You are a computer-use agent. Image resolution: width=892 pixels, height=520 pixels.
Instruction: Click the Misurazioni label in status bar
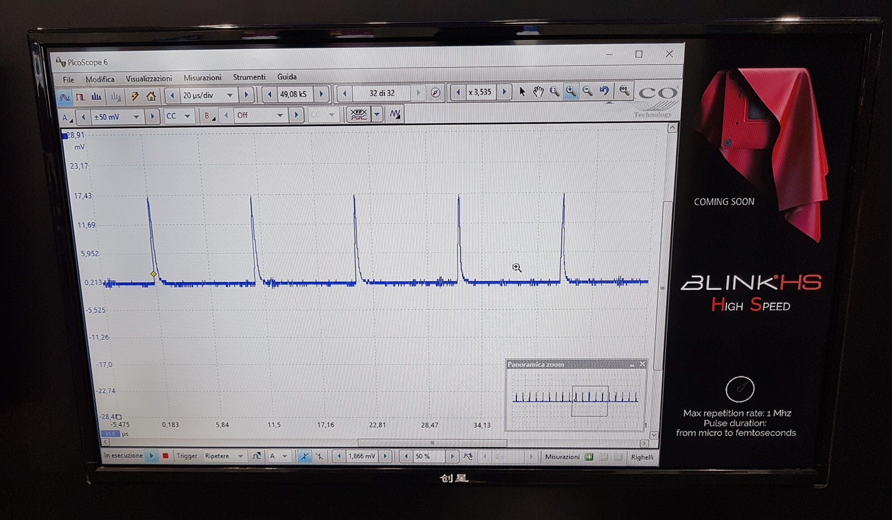pyautogui.click(x=562, y=457)
